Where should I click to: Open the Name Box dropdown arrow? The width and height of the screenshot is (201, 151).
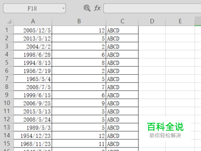pyautogui.click(x=64, y=8)
